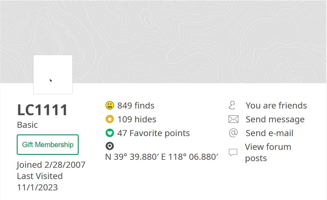
Task: Click the gold star hides icon
Action: (110, 119)
